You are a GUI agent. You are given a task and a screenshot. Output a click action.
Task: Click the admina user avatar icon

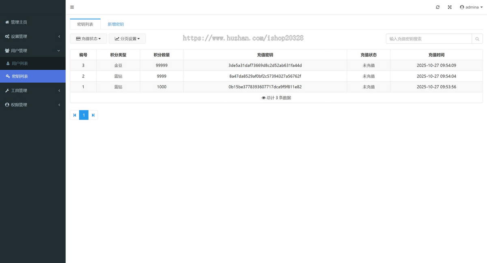coord(462,7)
